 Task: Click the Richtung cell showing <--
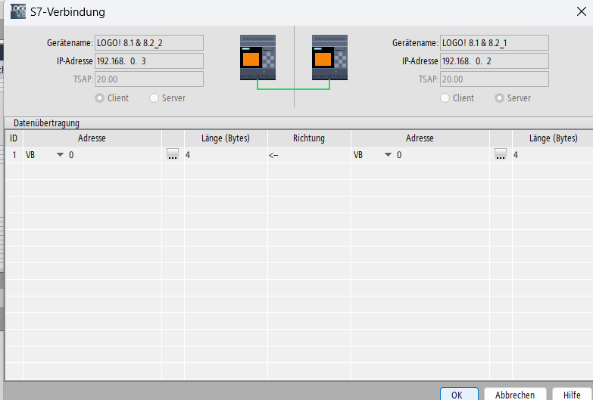coord(309,155)
